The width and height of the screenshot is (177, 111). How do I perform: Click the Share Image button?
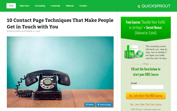(x=104, y=105)
